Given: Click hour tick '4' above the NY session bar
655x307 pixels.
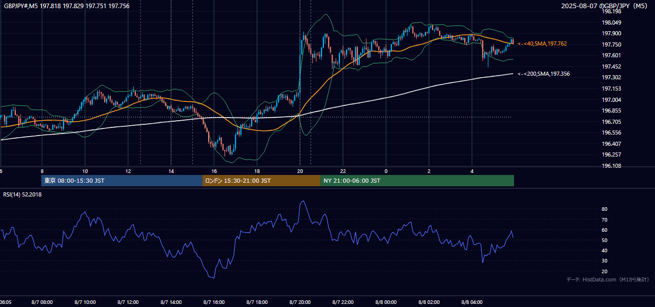Looking at the screenshot, I should click(472, 171).
